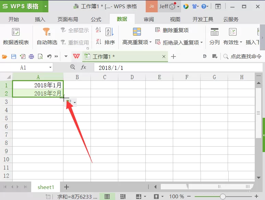265x200 pixels.
Task: Save the workbook with the floppy icon
Action: coord(14,57)
